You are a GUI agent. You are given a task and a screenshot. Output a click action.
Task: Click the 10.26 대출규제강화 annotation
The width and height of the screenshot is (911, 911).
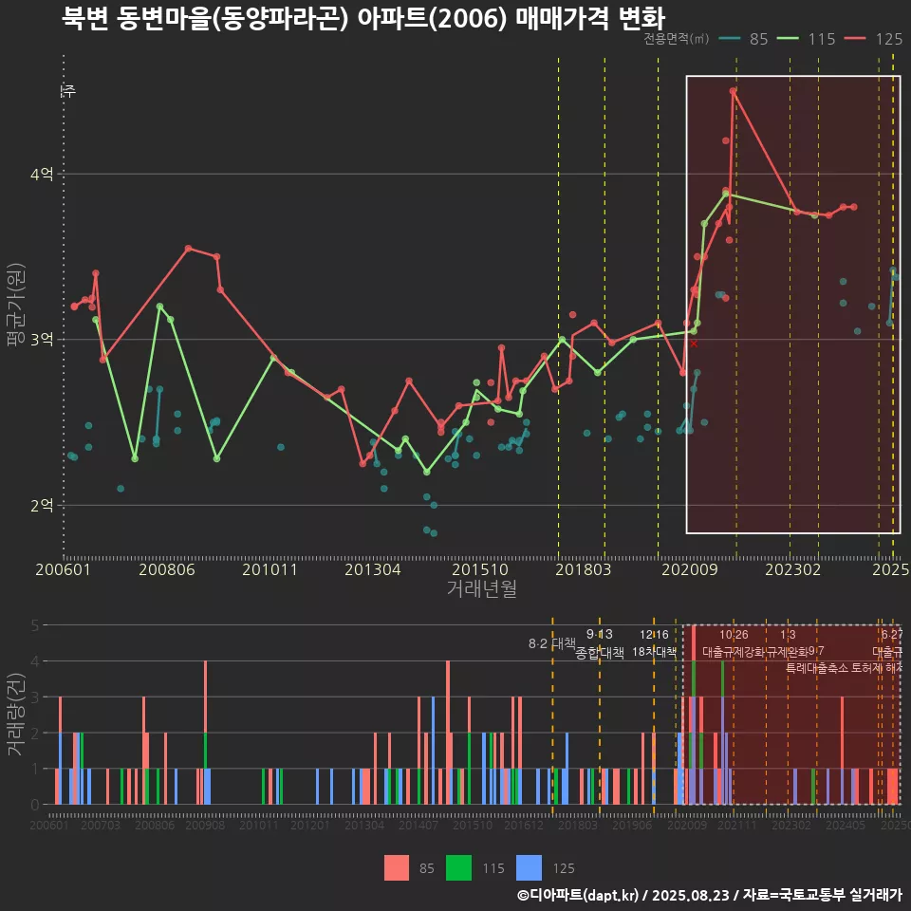pos(734,643)
